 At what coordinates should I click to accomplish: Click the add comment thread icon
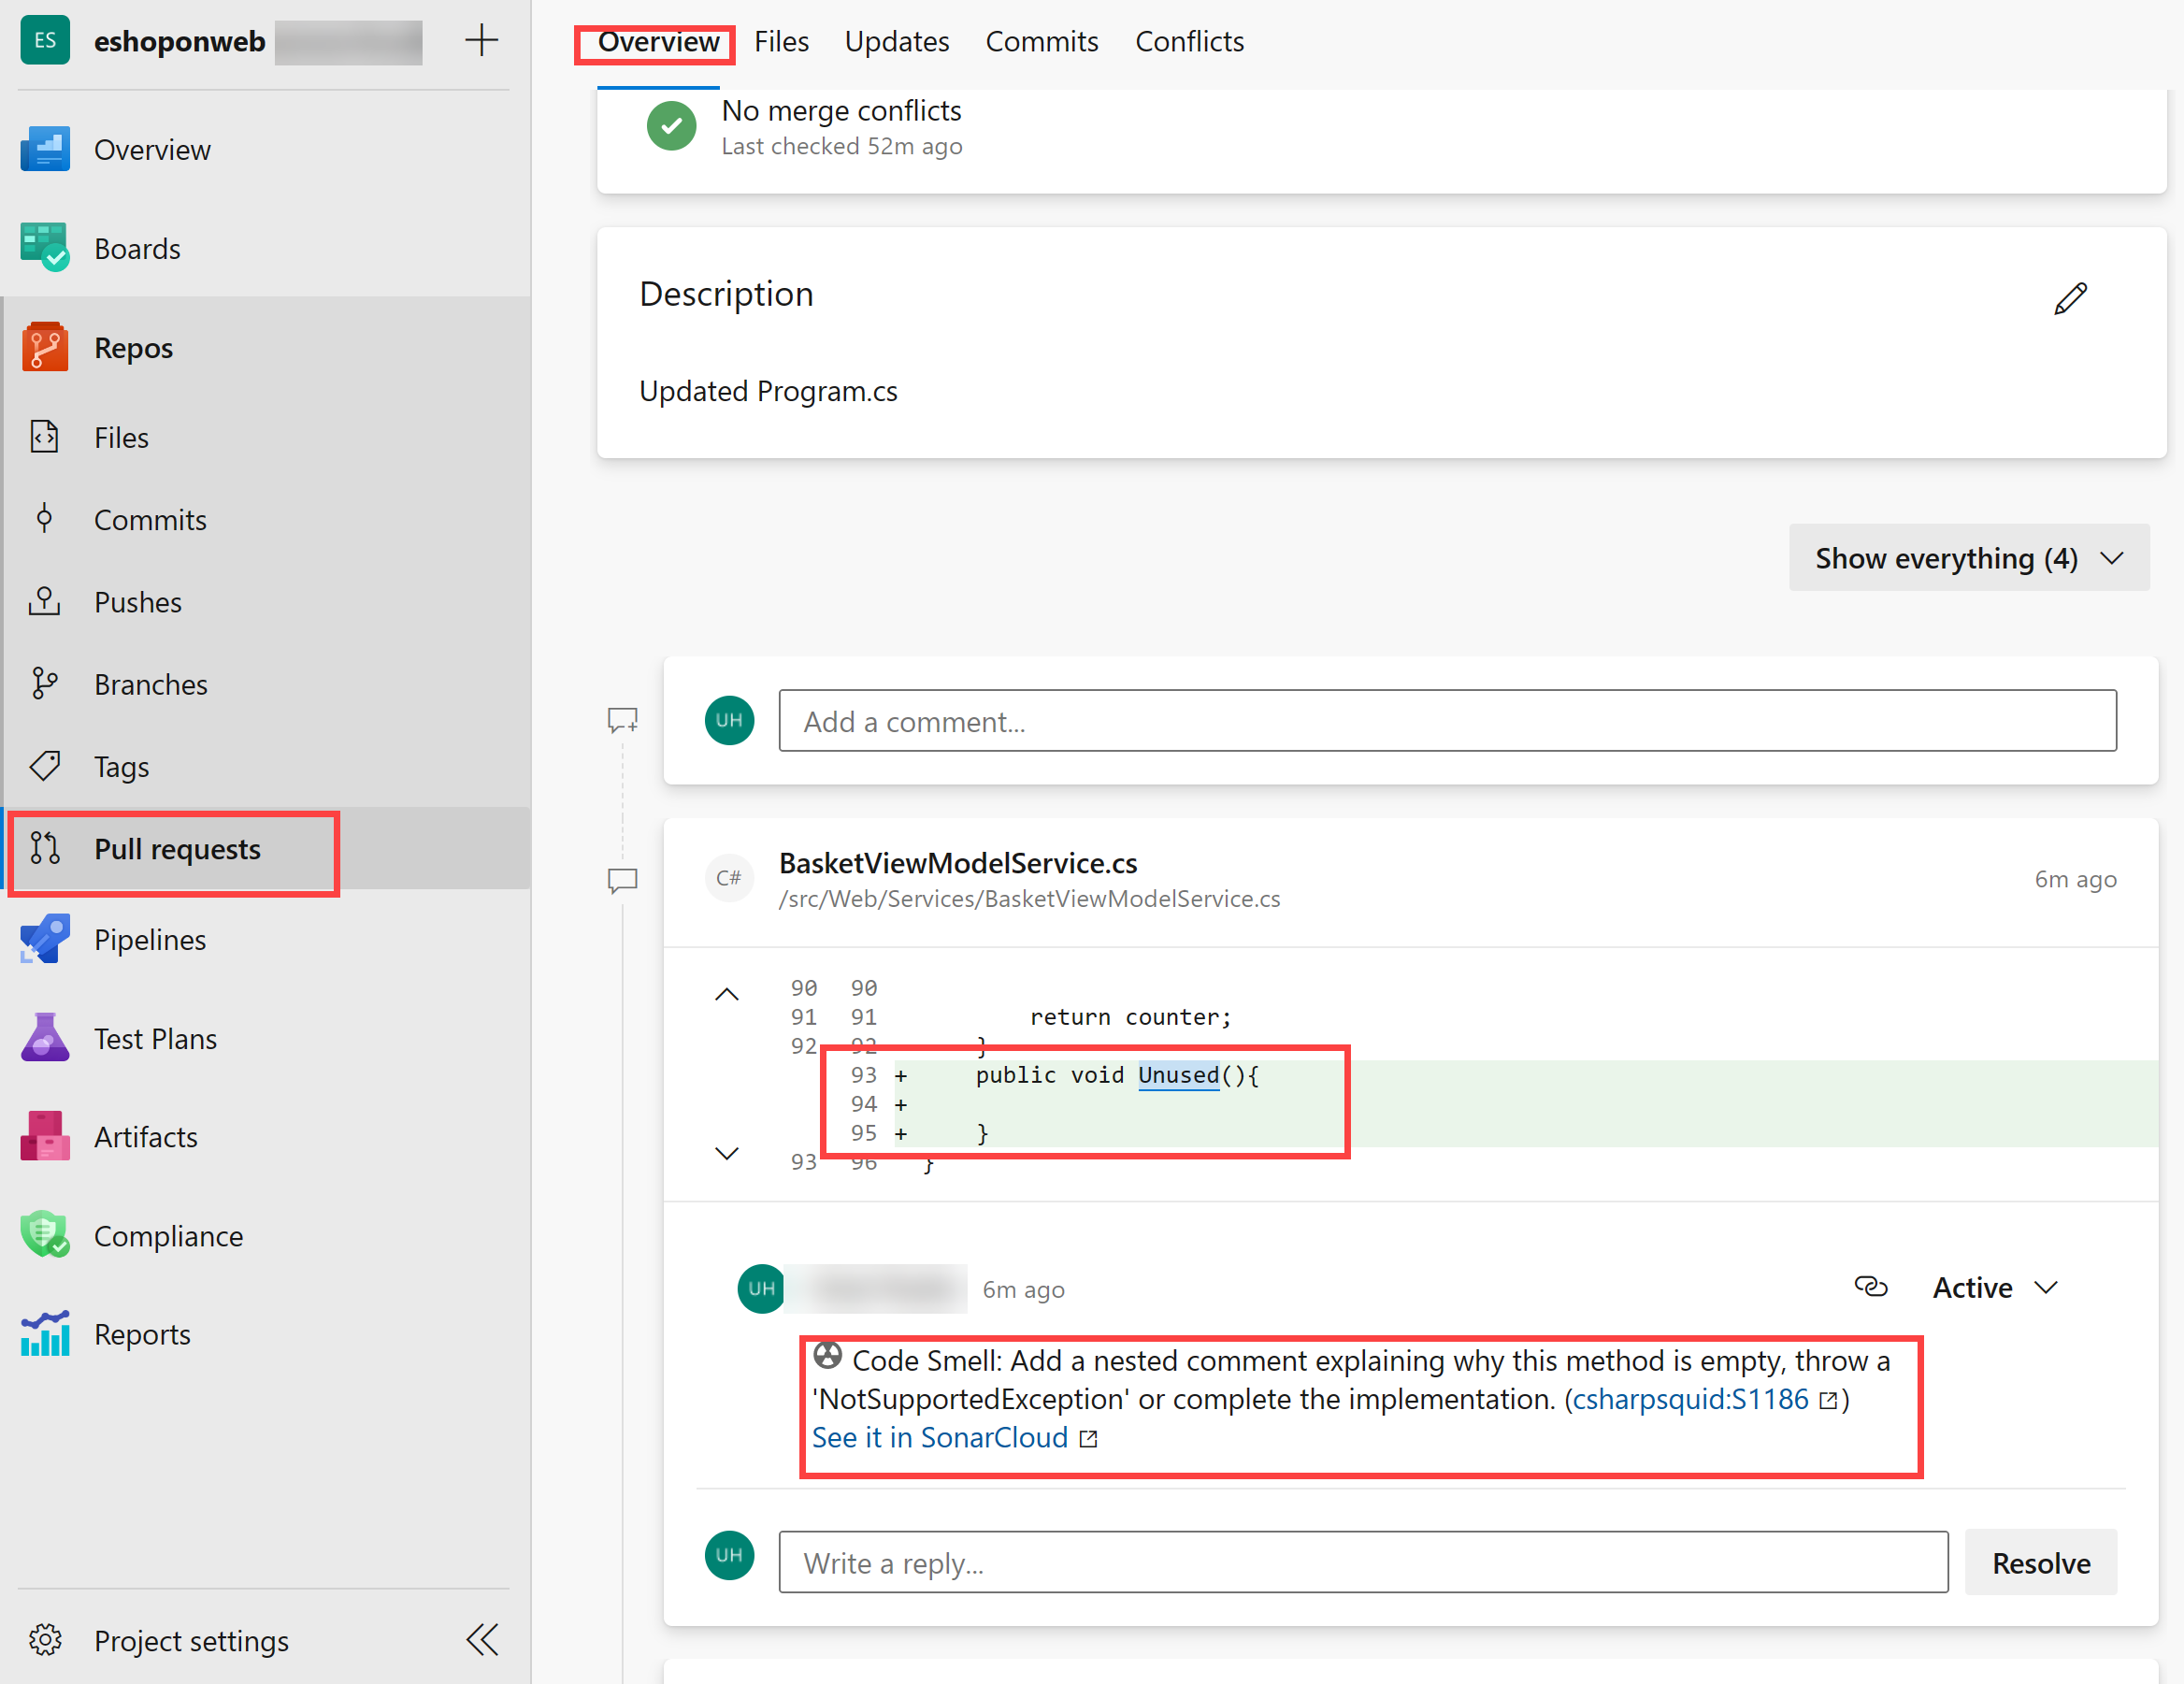tap(622, 720)
